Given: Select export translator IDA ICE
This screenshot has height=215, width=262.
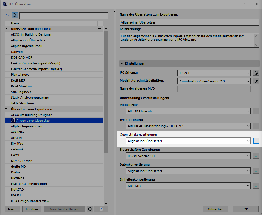Looking at the screenshot, I should tap(54, 195).
